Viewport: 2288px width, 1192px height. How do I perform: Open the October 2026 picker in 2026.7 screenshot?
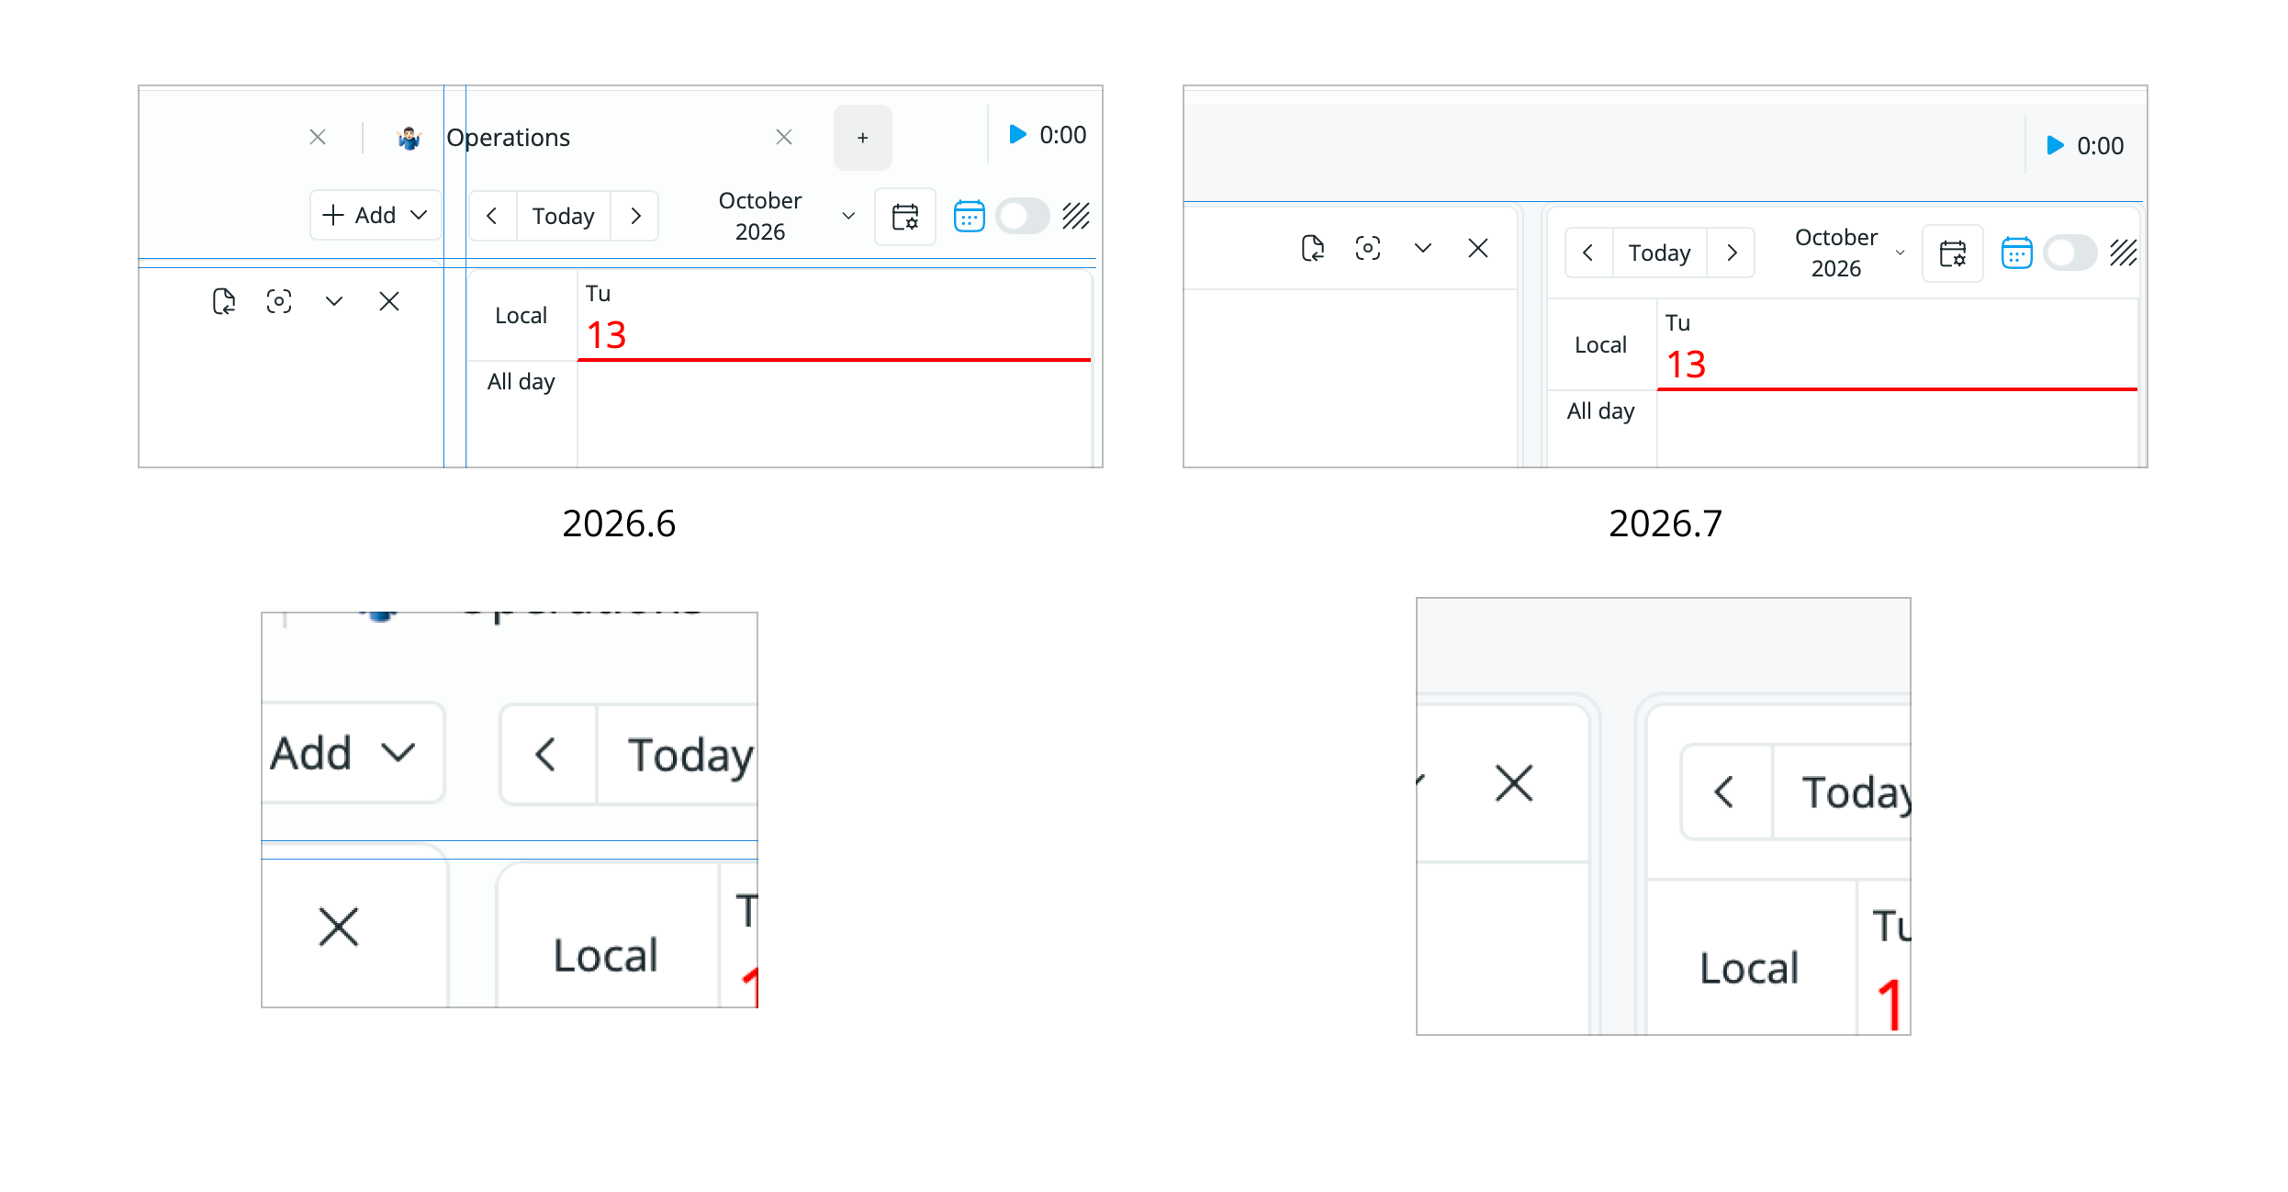click(1848, 253)
